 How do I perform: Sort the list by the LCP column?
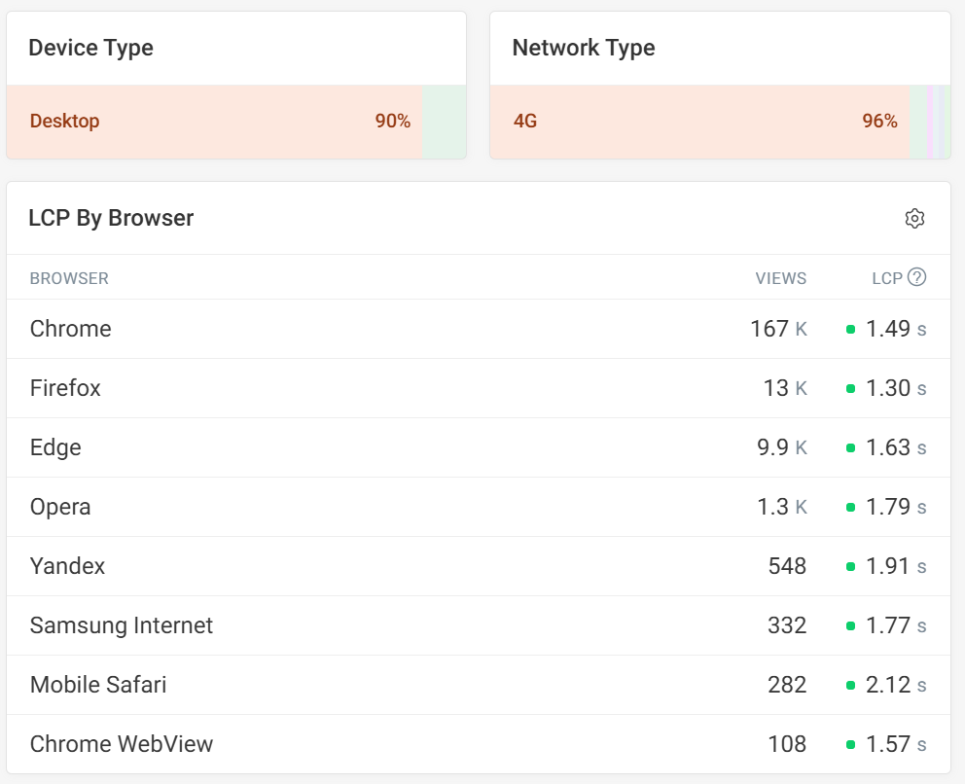coord(890,278)
